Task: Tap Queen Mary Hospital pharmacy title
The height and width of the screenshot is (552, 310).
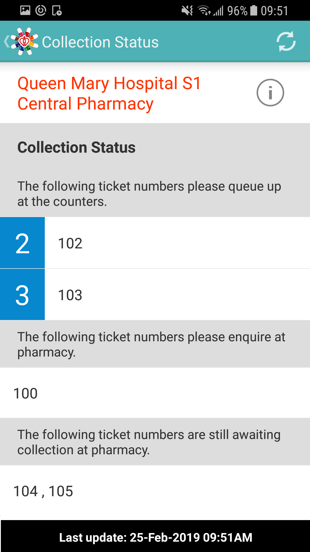Action: (x=109, y=93)
